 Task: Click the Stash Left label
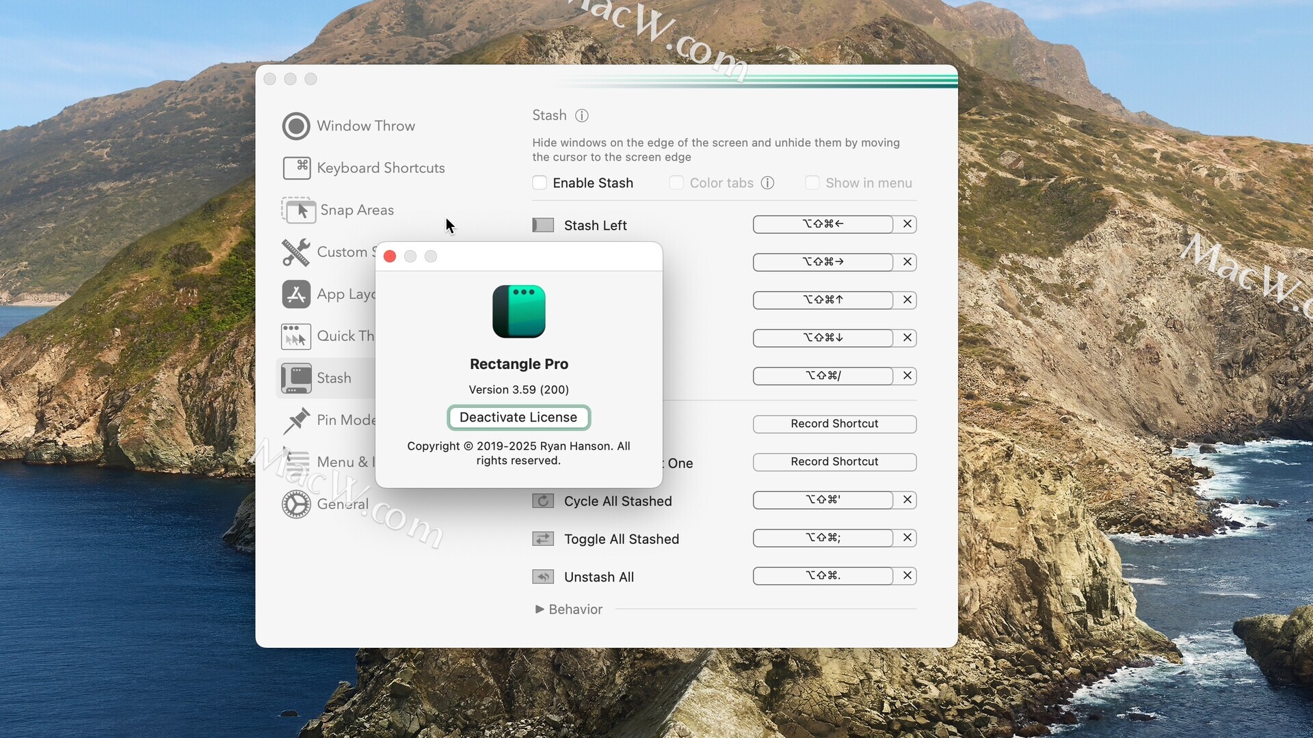(595, 225)
